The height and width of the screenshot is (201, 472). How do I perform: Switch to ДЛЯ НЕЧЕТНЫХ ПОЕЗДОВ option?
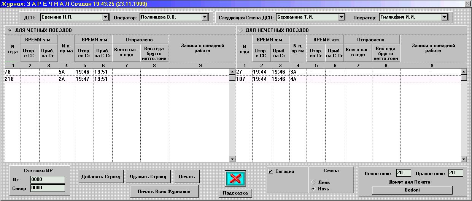tap(240, 30)
